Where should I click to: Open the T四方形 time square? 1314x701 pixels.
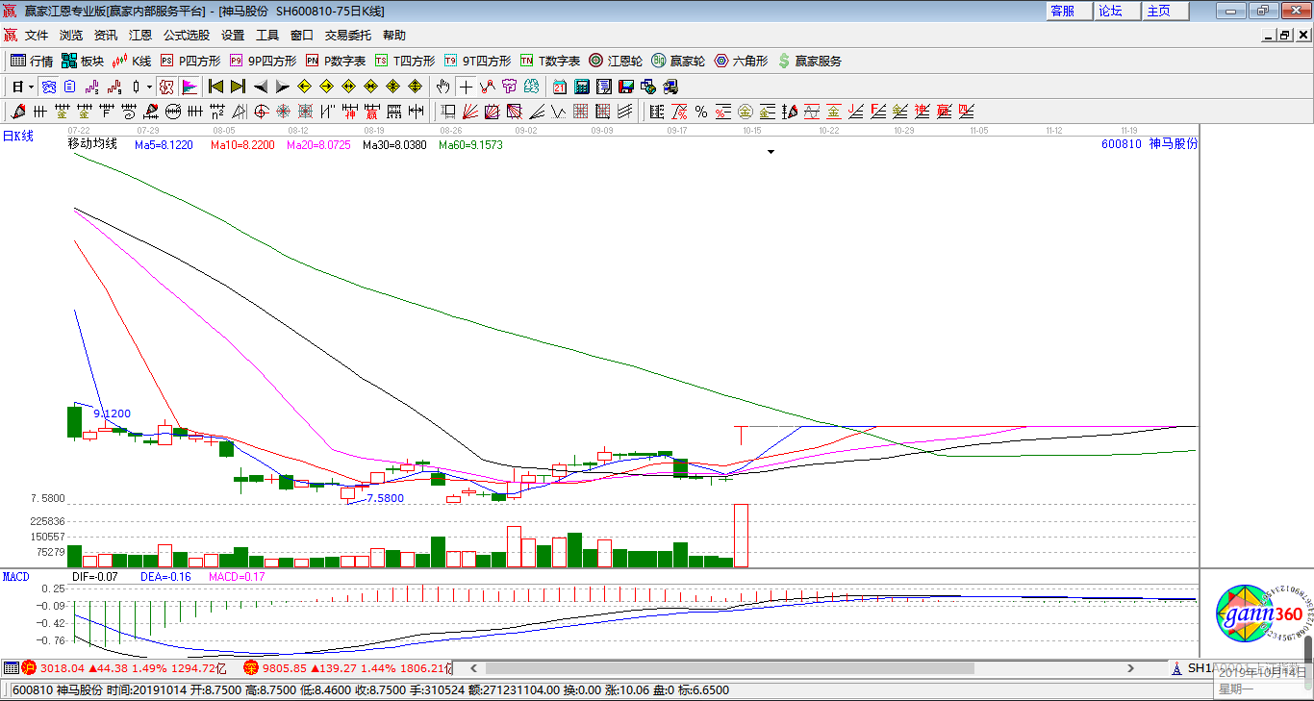(405, 61)
